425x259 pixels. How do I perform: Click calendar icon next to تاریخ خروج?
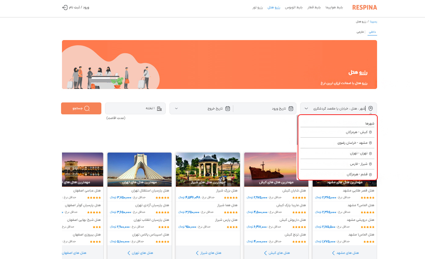point(228,109)
